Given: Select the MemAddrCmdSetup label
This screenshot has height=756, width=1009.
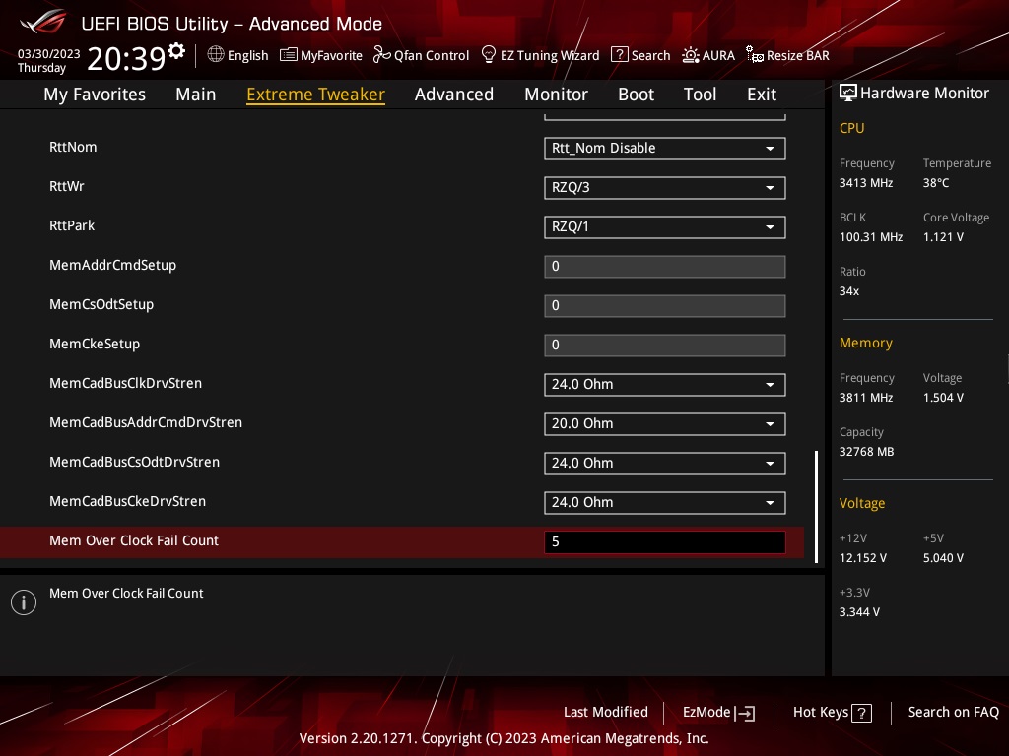Looking at the screenshot, I should pos(112,266).
